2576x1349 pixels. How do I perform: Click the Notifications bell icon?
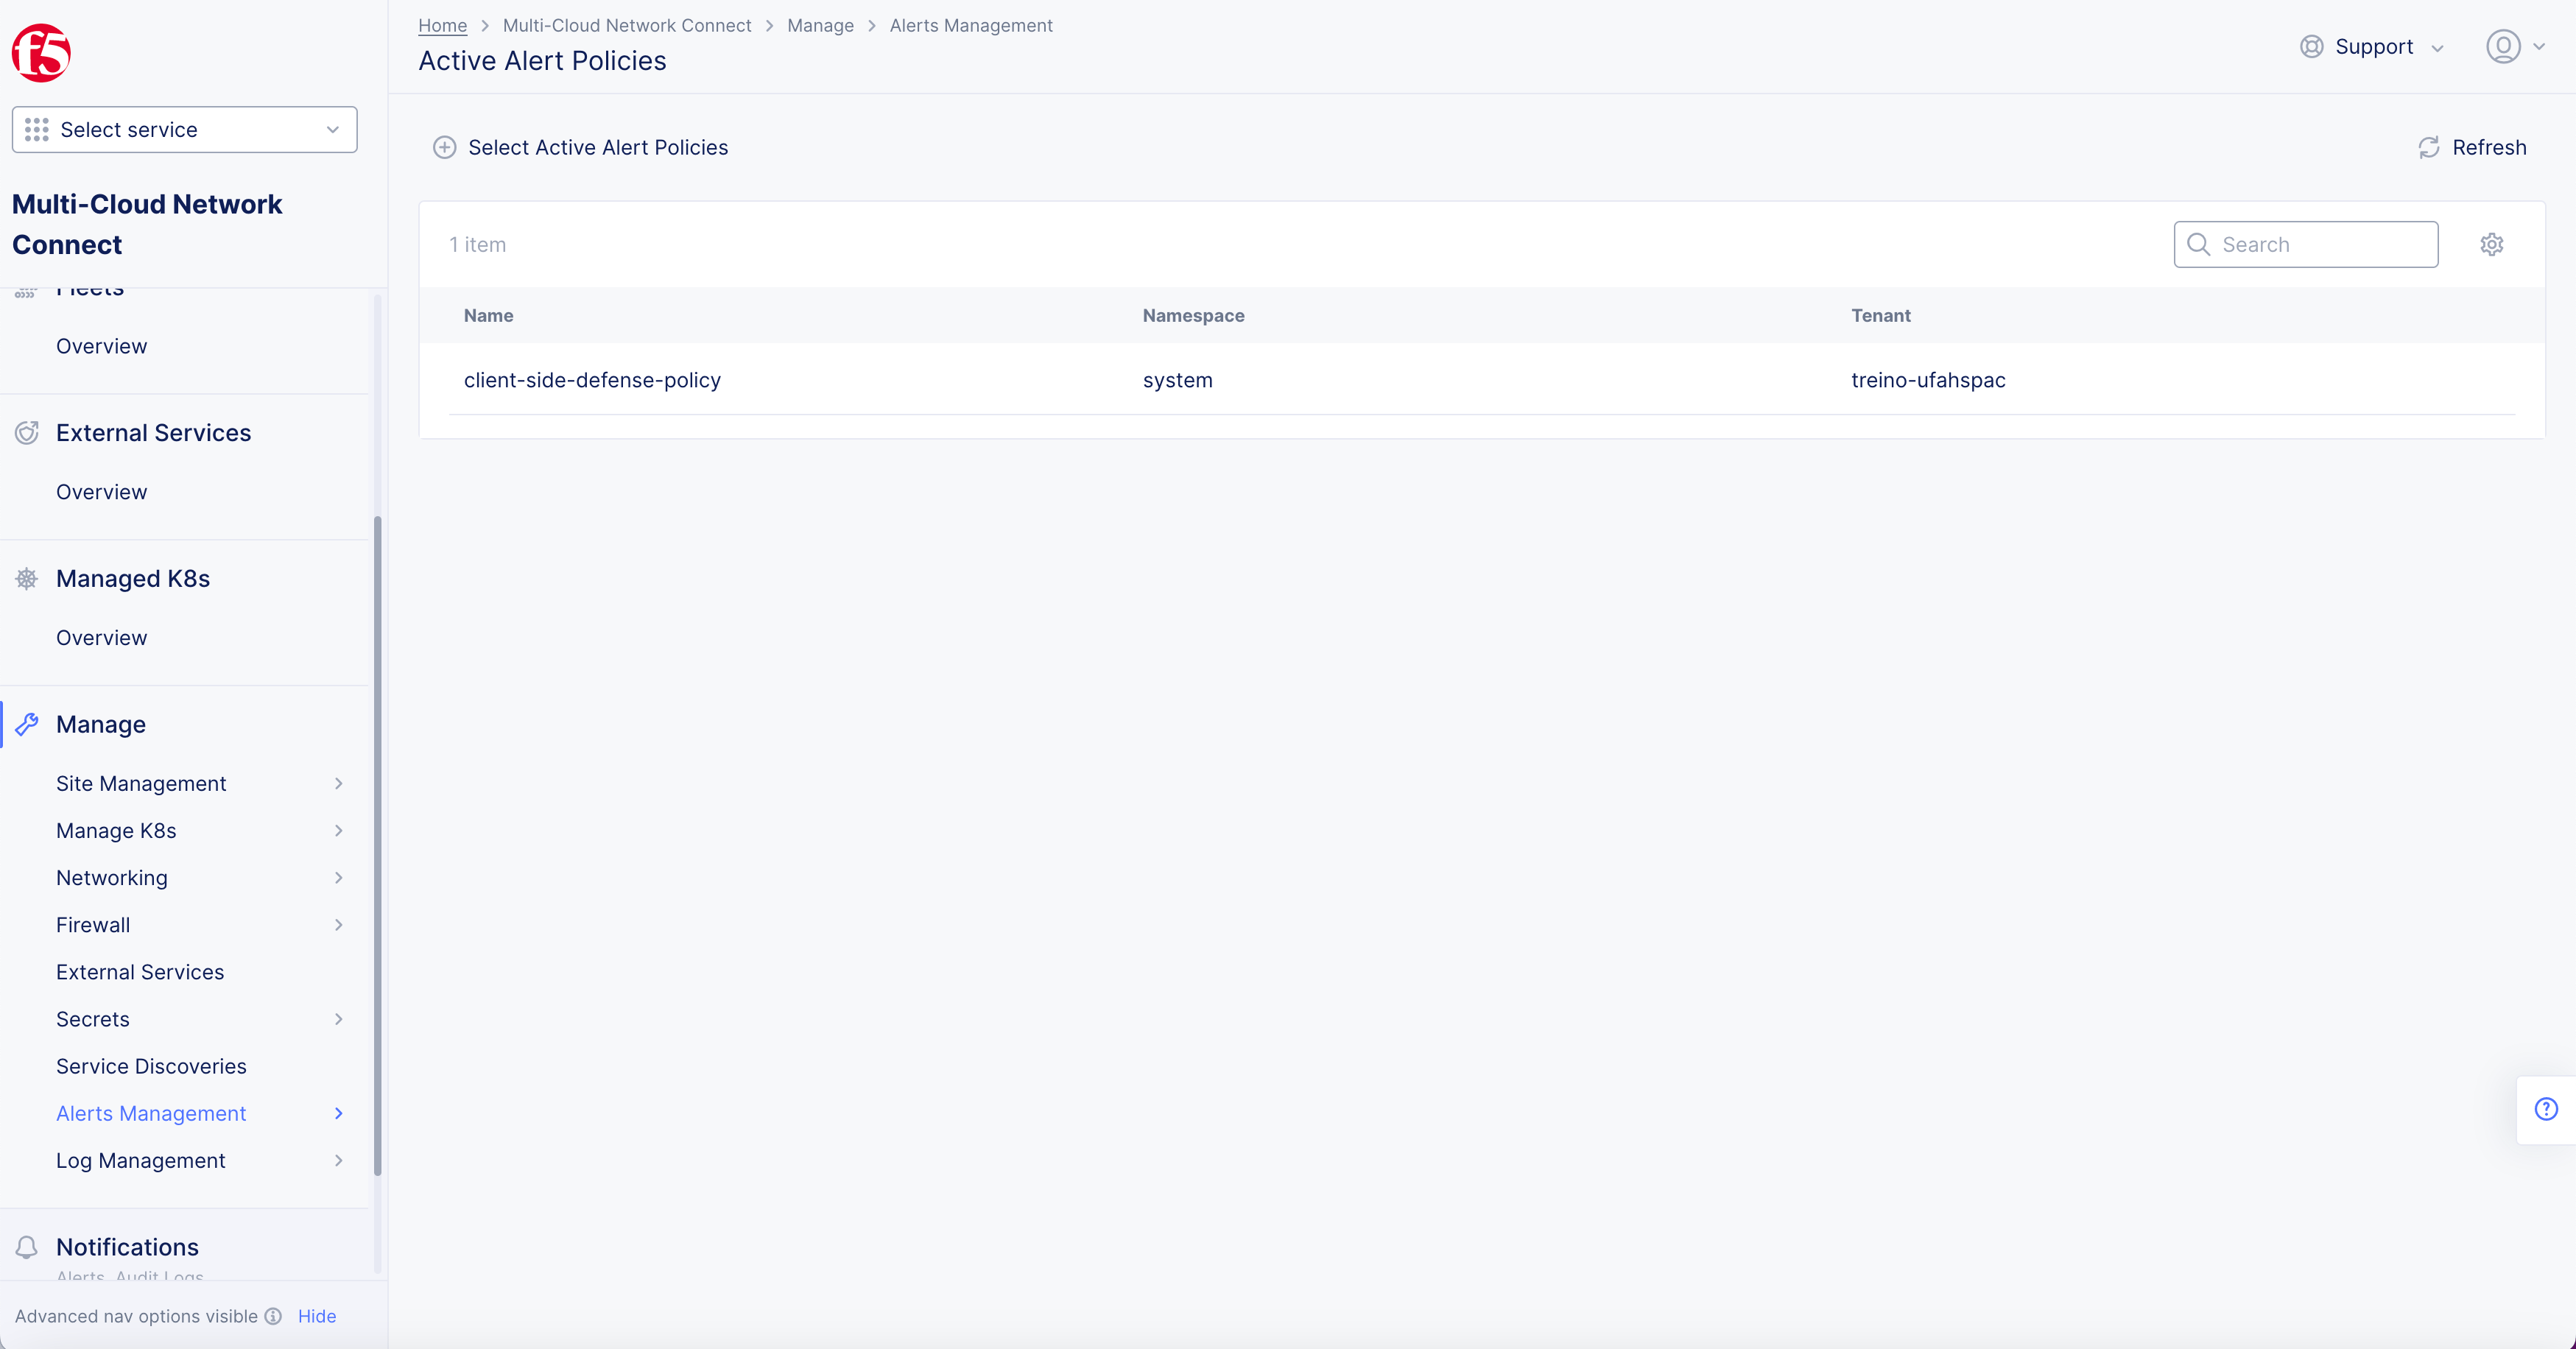click(x=27, y=1247)
